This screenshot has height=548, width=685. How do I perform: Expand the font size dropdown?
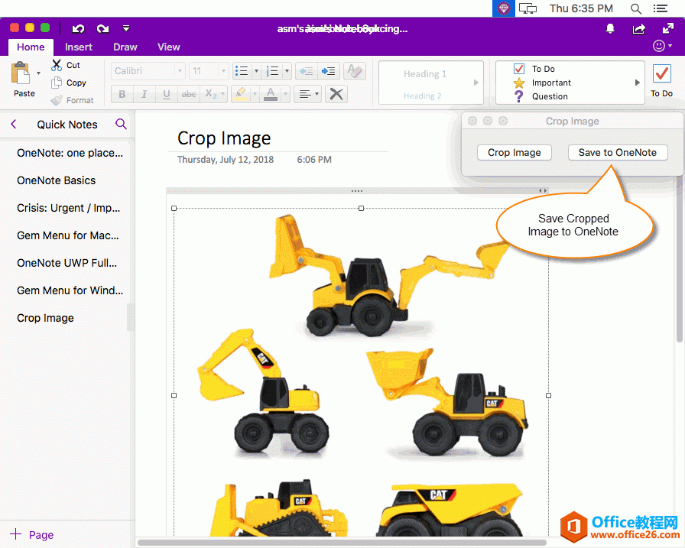(x=224, y=71)
